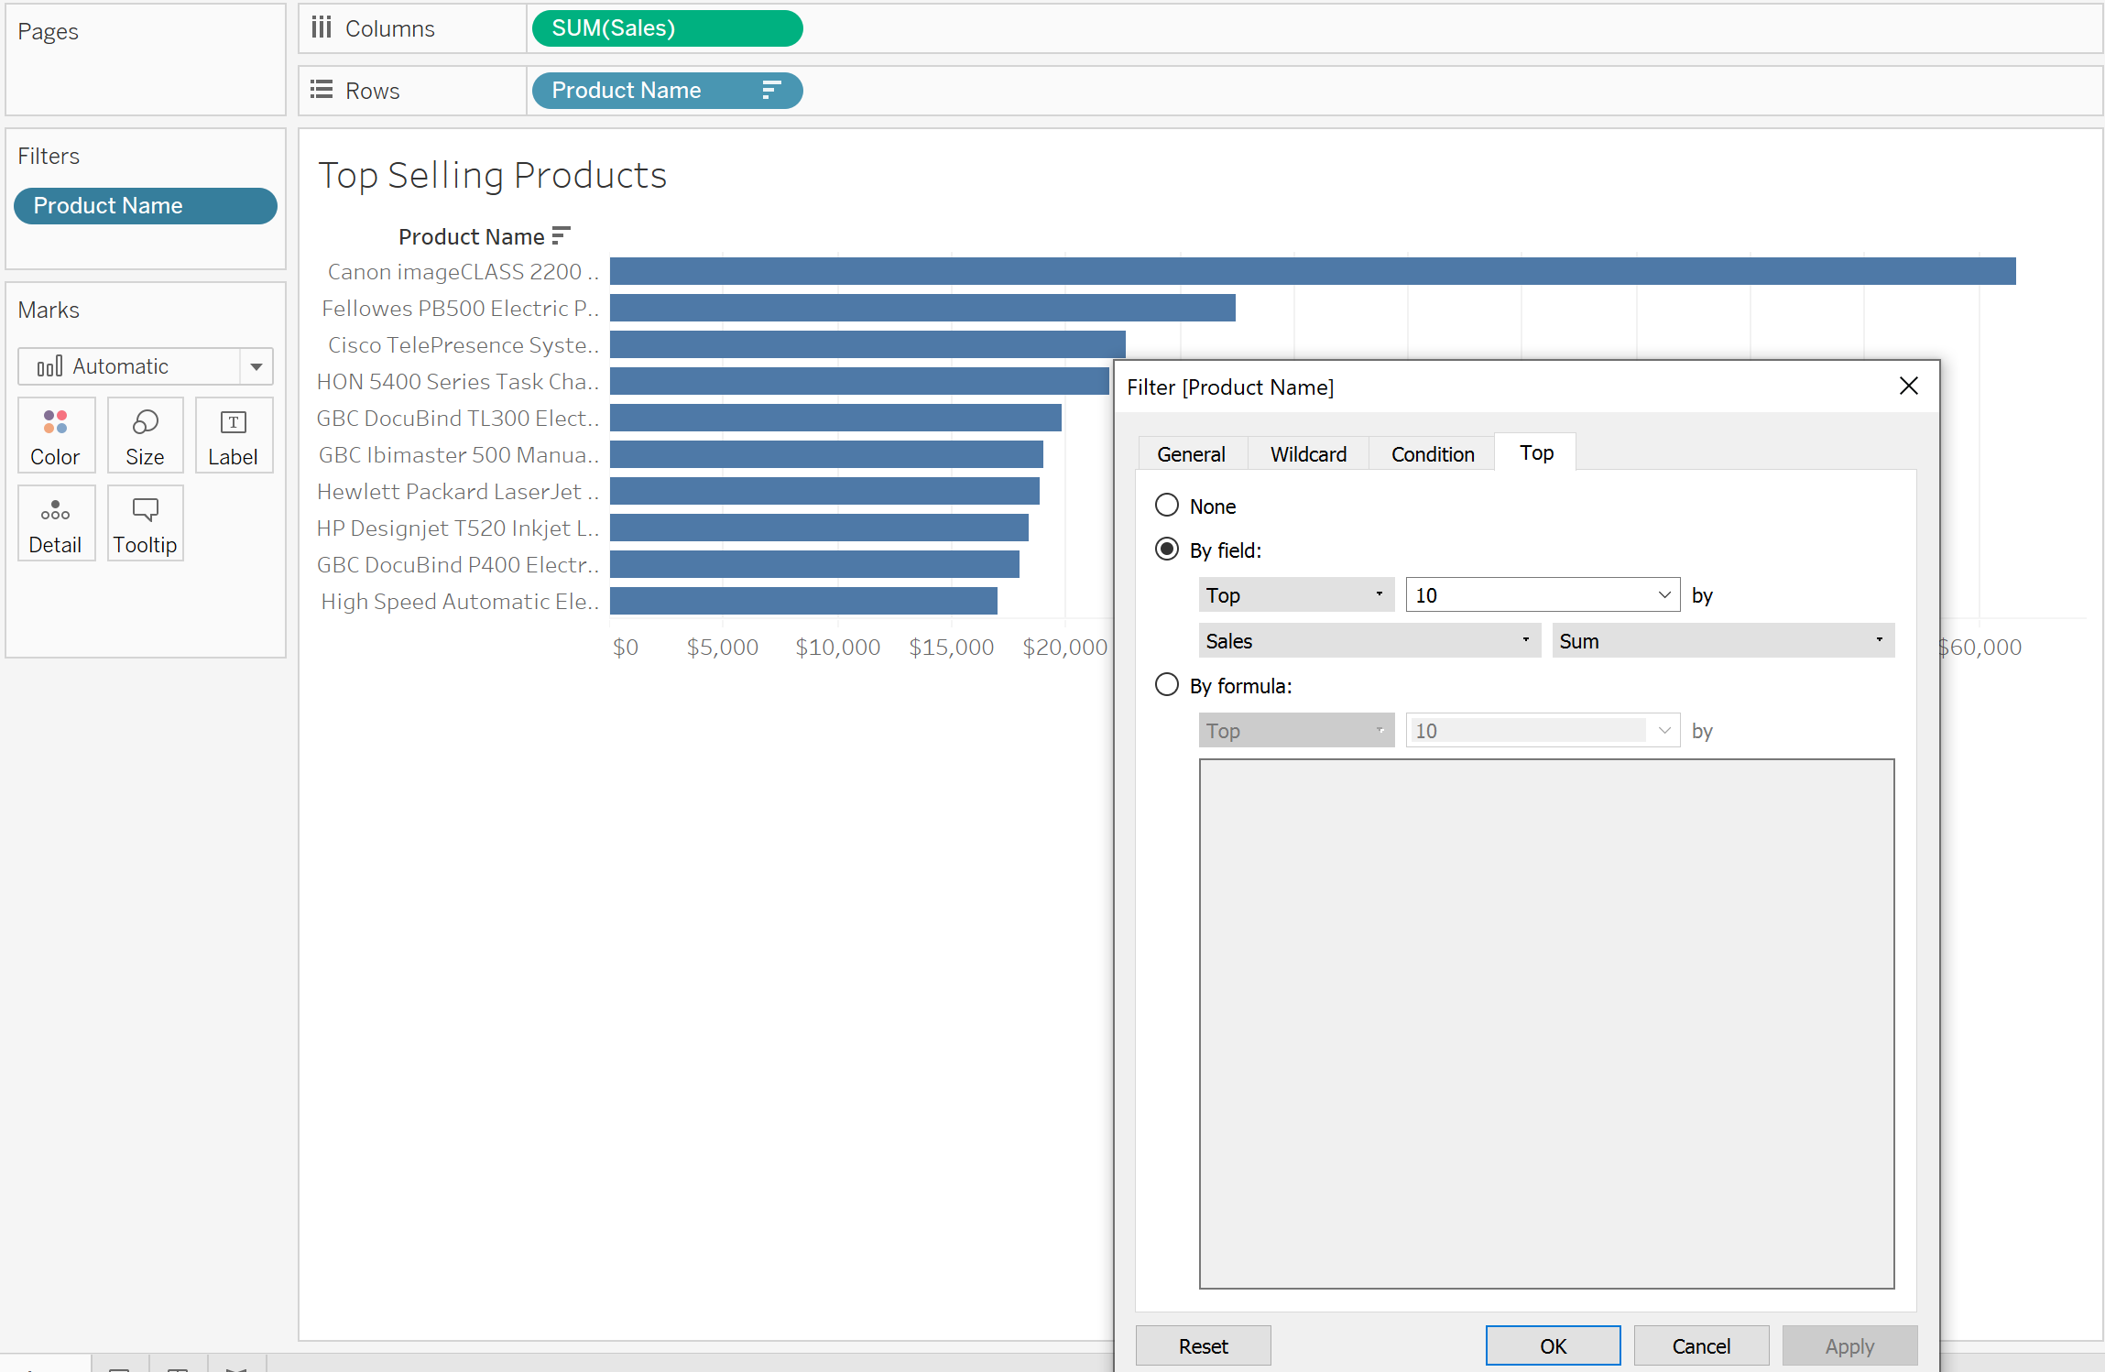Open the Detail marks card
Image resolution: width=2105 pixels, height=1372 pixels.
coord(55,524)
